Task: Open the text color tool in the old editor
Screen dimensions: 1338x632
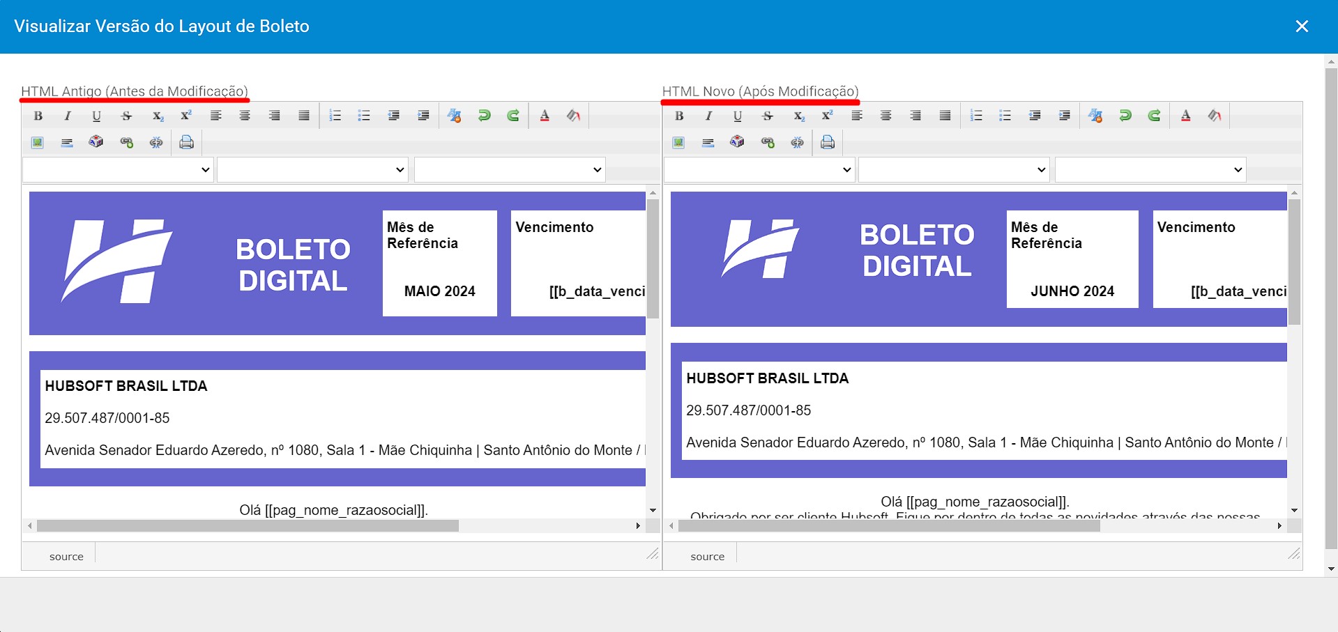Action: click(x=545, y=116)
